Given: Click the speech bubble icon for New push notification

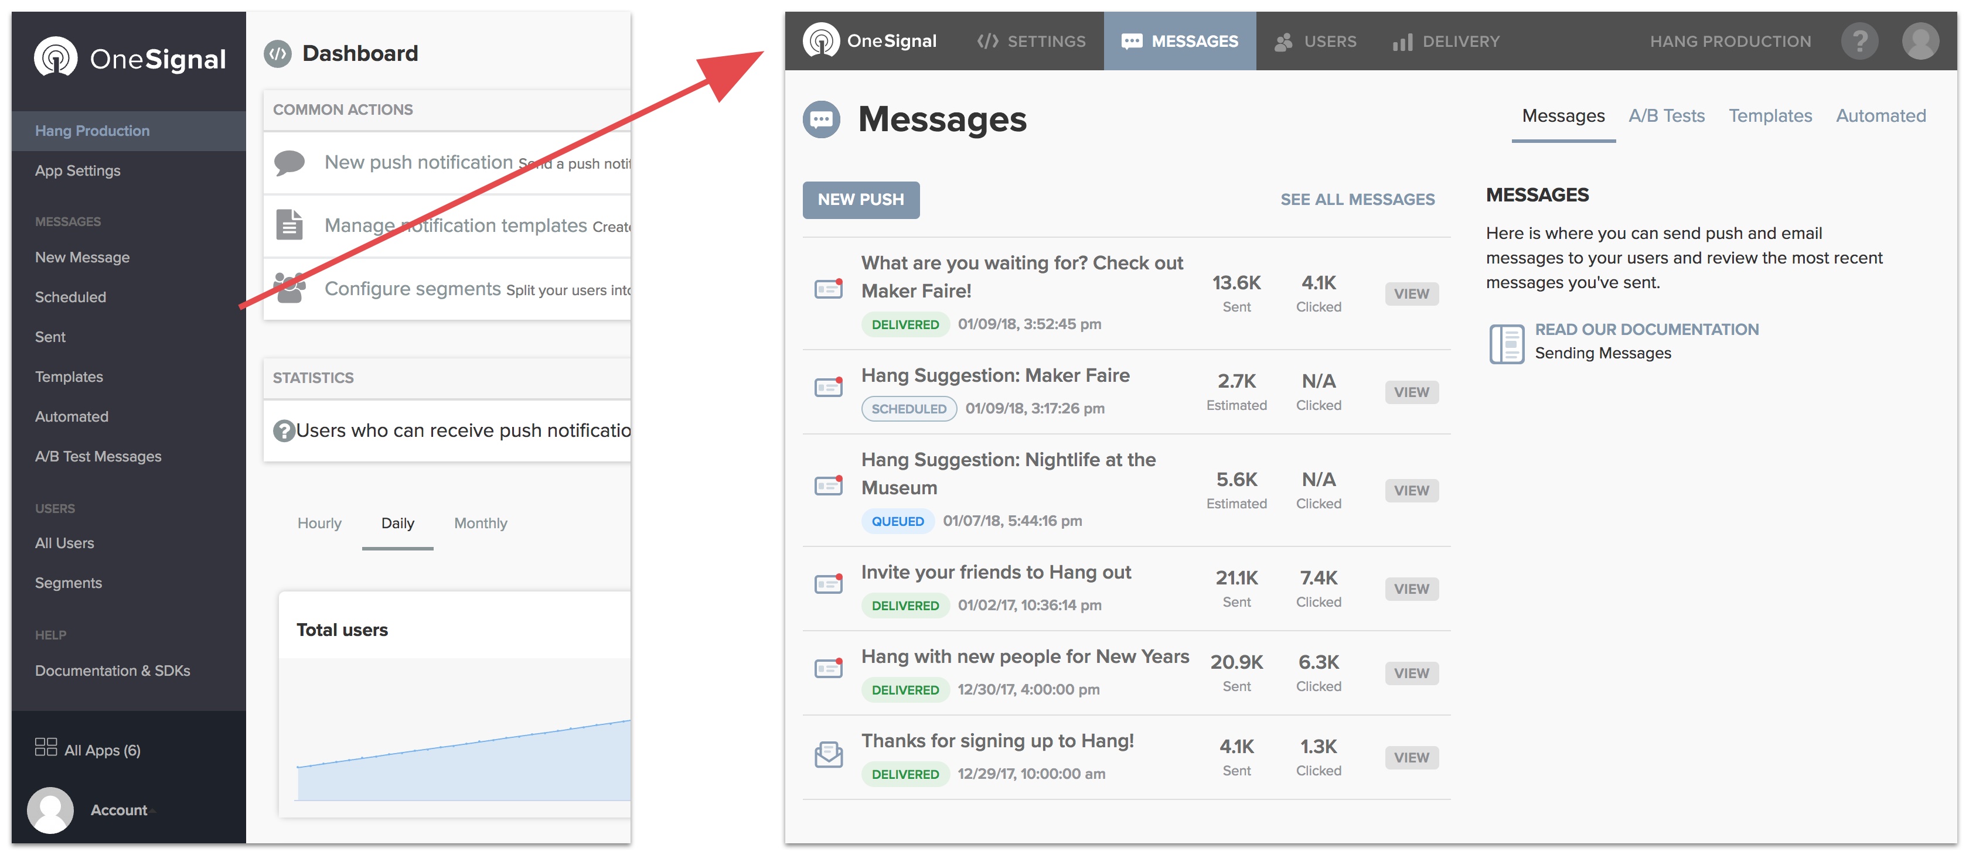Looking at the screenshot, I should pos(289,162).
